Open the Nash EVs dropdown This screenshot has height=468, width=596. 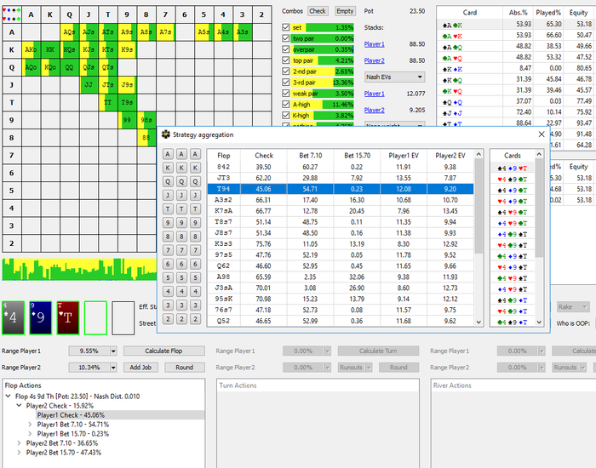394,77
